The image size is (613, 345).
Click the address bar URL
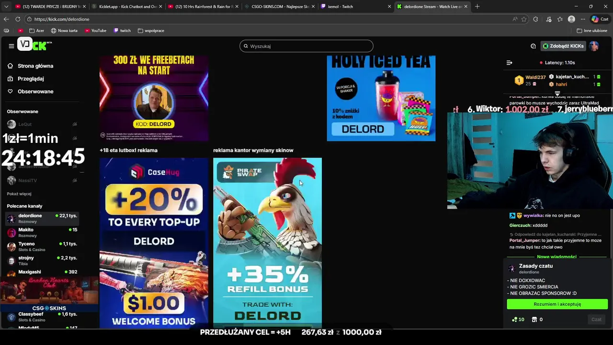point(62,19)
